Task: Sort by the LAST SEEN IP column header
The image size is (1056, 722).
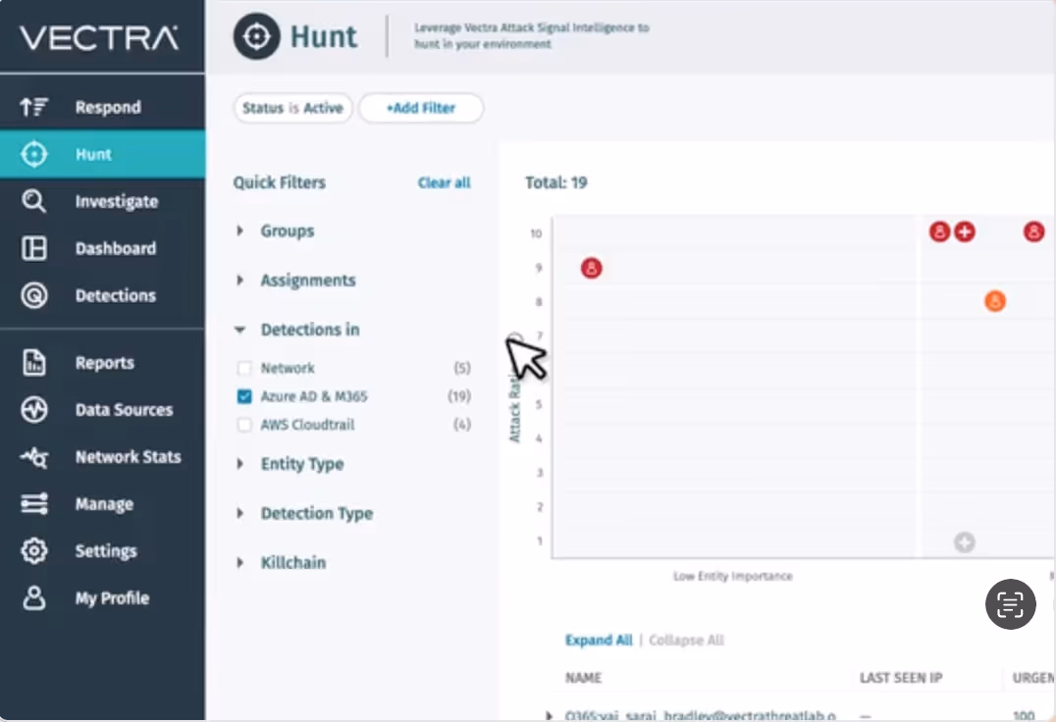Action: 900,678
